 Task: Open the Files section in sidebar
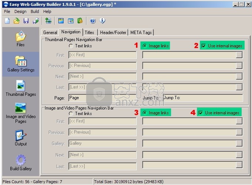(21, 39)
